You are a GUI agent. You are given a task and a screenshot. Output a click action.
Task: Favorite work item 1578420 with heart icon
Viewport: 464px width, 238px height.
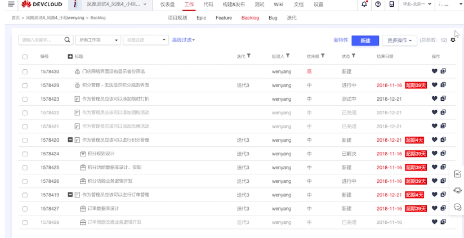point(434,140)
